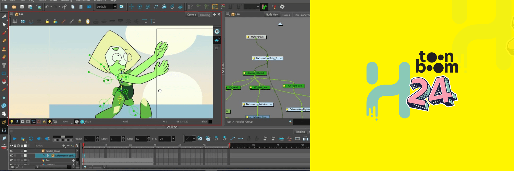
Task: Add a layer with the plus button
Action: (x=64, y=146)
